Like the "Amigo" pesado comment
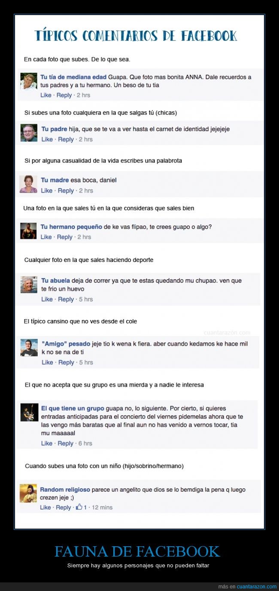The width and height of the screenshot is (279, 591). point(47,363)
